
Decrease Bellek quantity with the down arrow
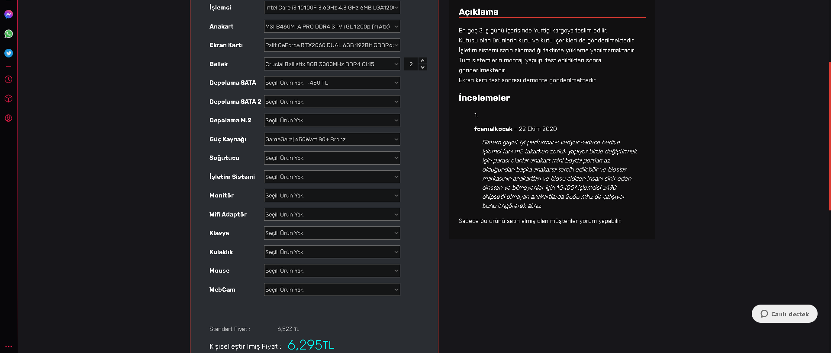click(423, 67)
